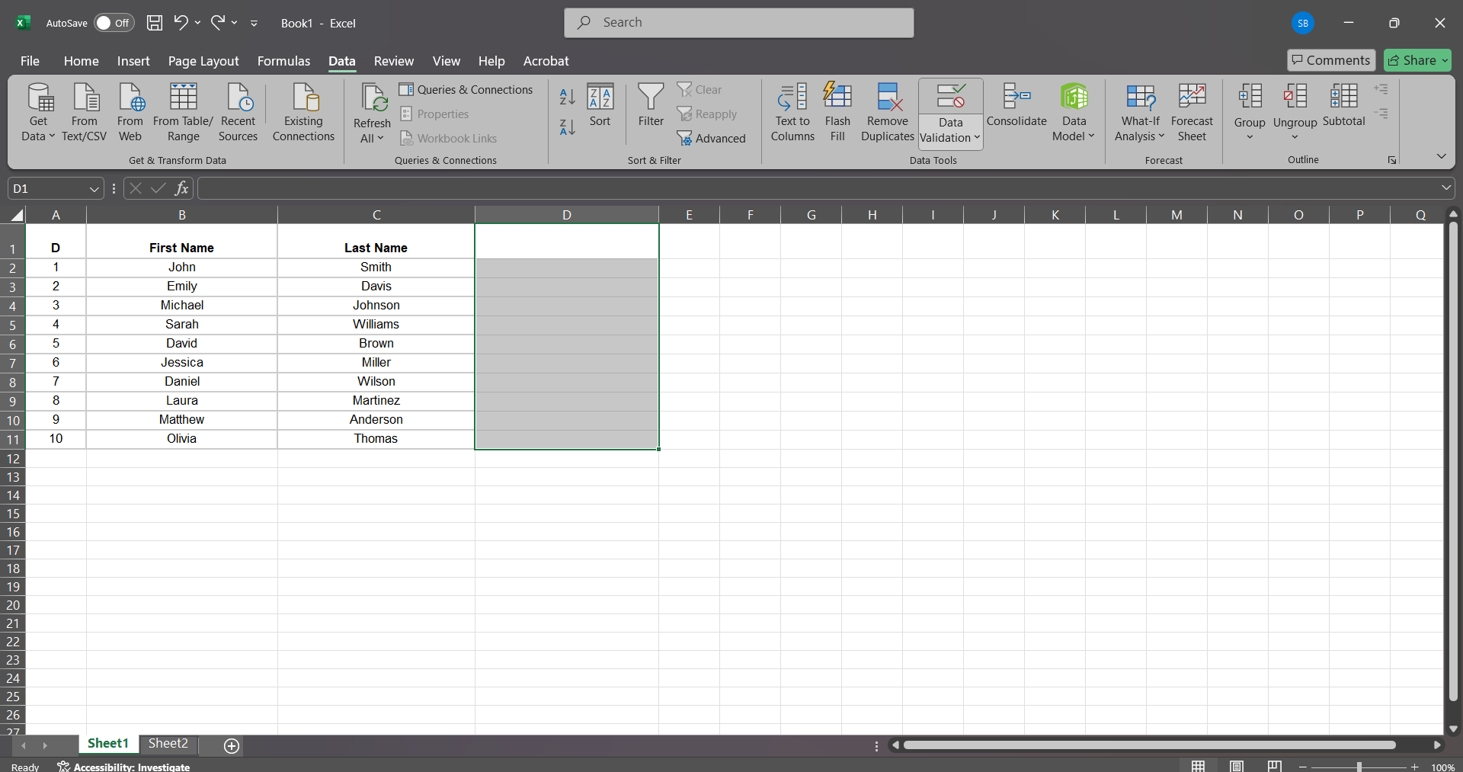Switch to Page Break Preview in status bar

[x=1274, y=766]
